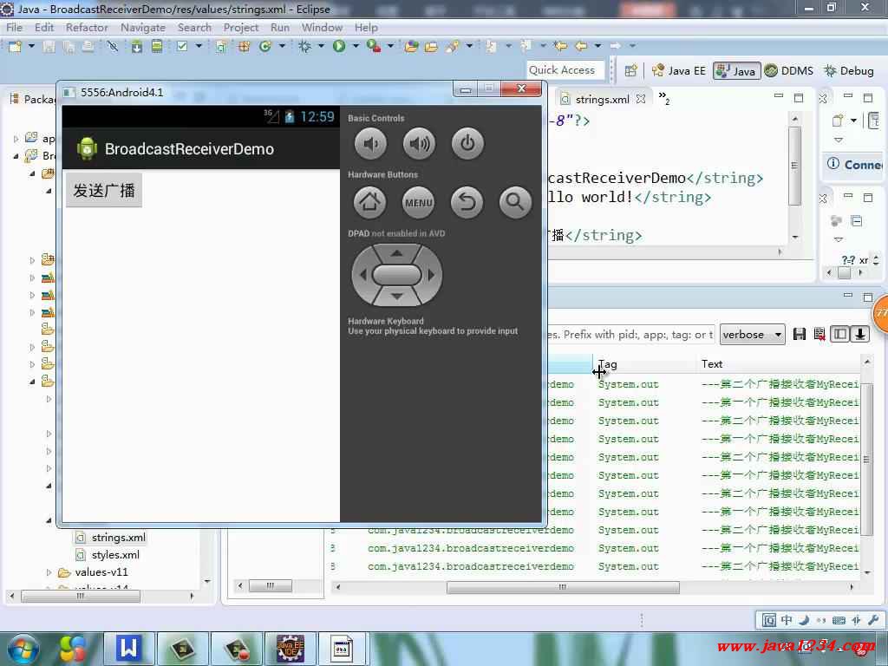Screen dimensions: 888x666
Task: Click the Run External Tools icon
Action: 373,47
